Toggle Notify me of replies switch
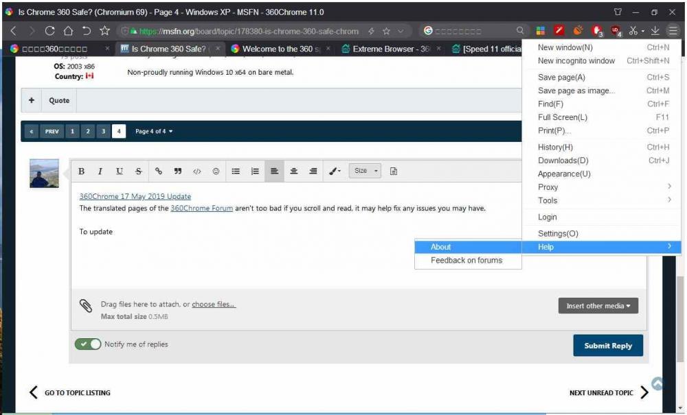This screenshot has height=415, width=687. (88, 344)
